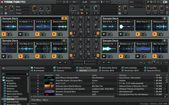Open the Reverb effect dropdown
The height and width of the screenshot is (105, 169).
(23, 10)
